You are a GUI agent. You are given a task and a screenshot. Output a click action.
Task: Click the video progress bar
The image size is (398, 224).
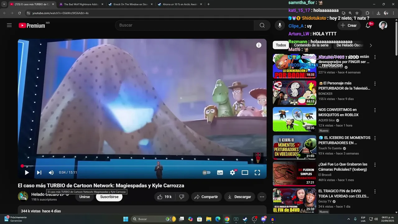coord(142,166)
